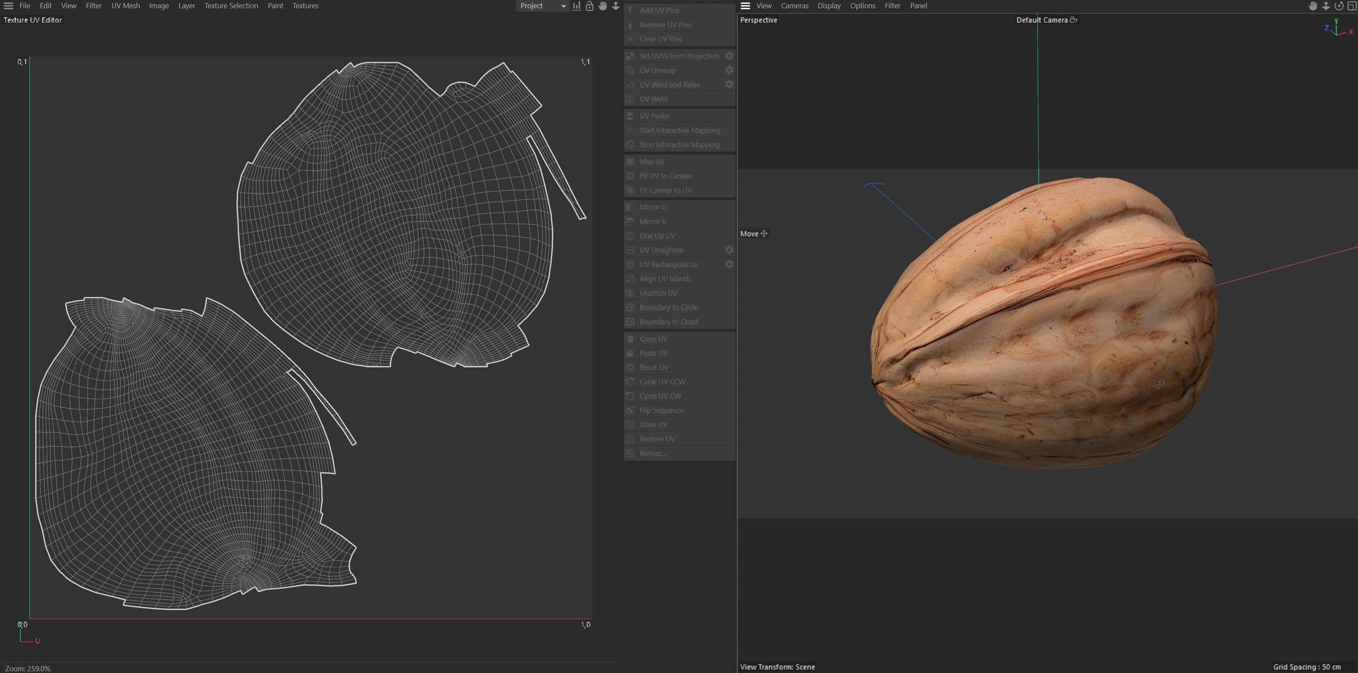Click the 3D viewport move-camera hand icon
Screen dimensions: 1358x673
[x=1313, y=6]
